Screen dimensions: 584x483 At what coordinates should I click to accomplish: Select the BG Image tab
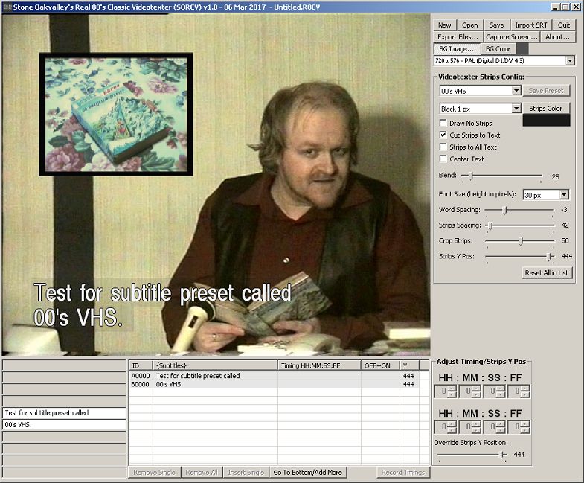point(456,48)
